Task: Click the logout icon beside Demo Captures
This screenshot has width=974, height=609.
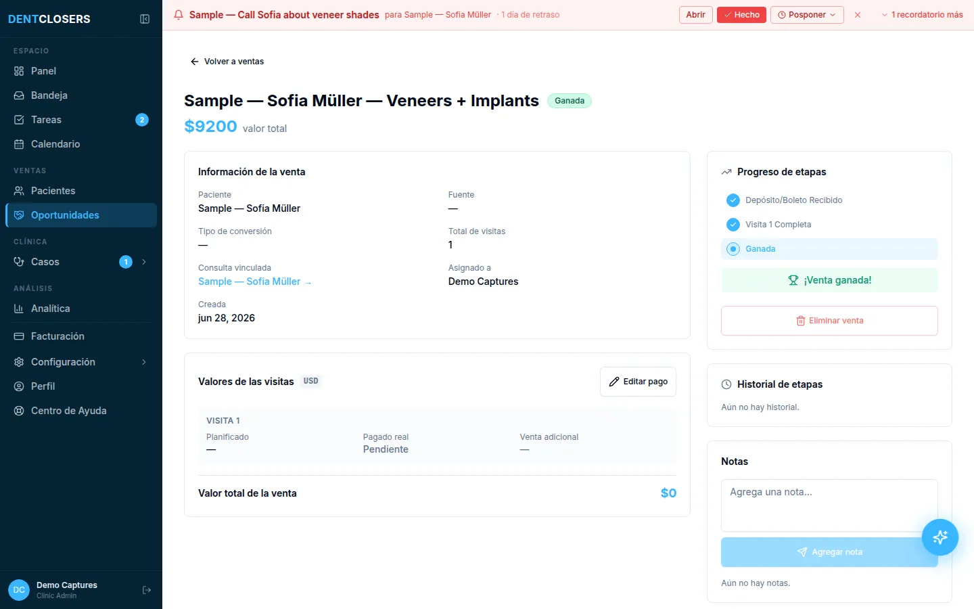Action: click(x=147, y=590)
